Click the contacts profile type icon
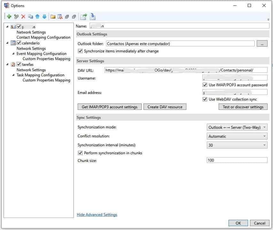273x230 pixels. 13,27
